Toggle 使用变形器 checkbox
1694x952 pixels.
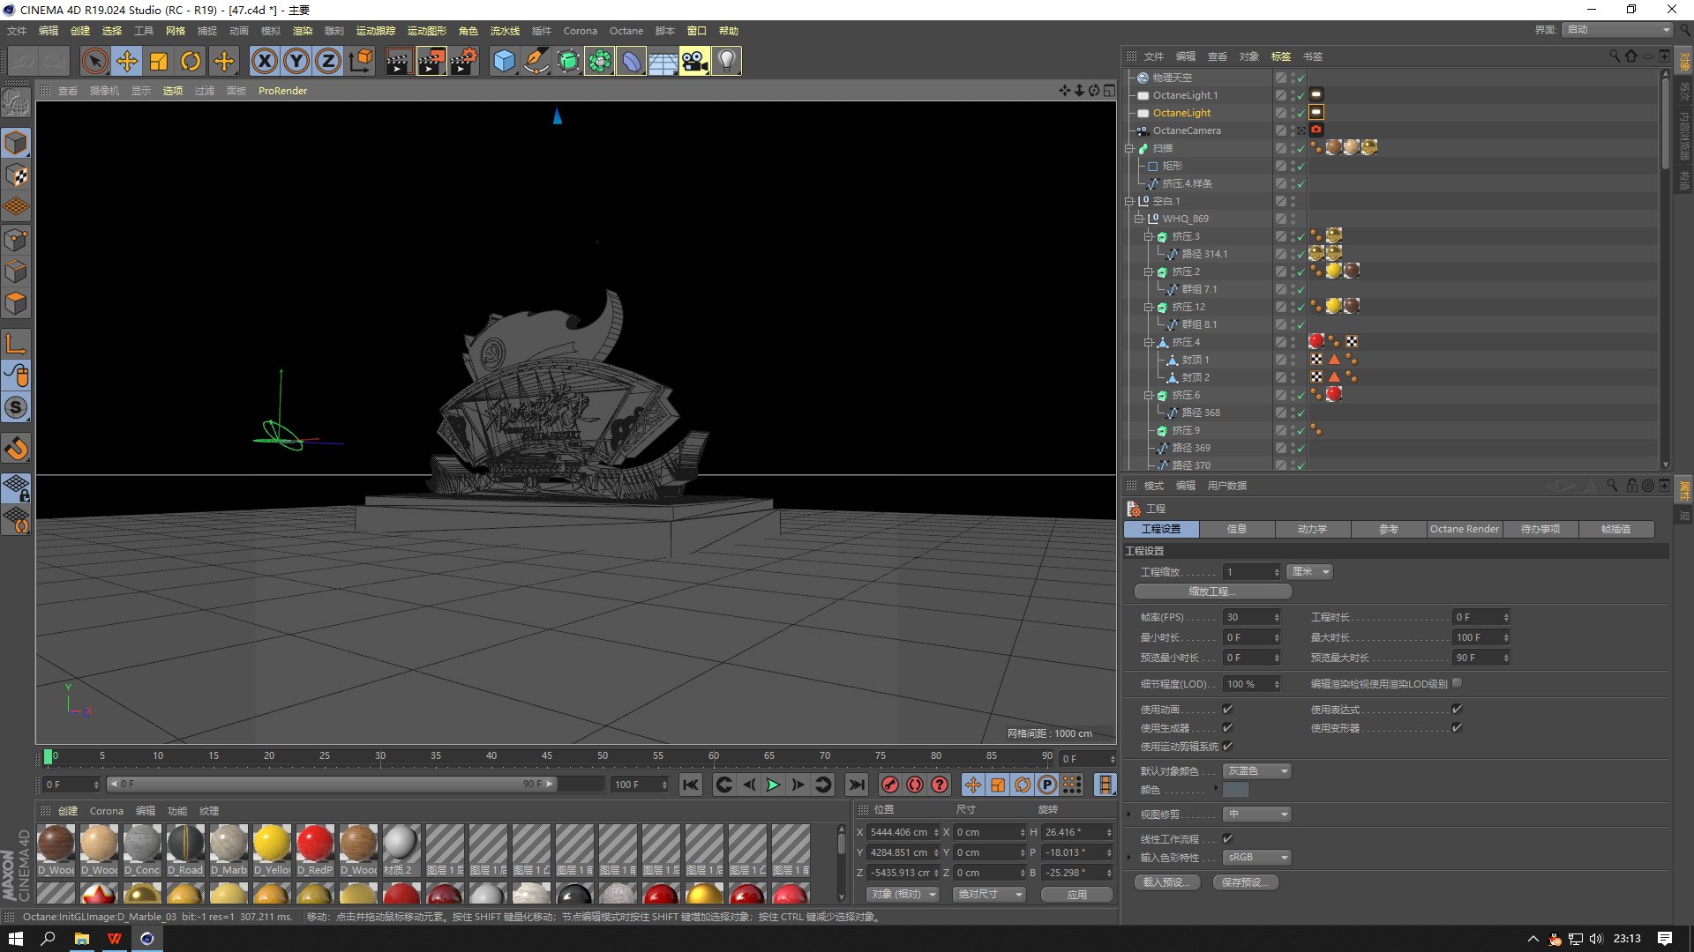click(1457, 727)
